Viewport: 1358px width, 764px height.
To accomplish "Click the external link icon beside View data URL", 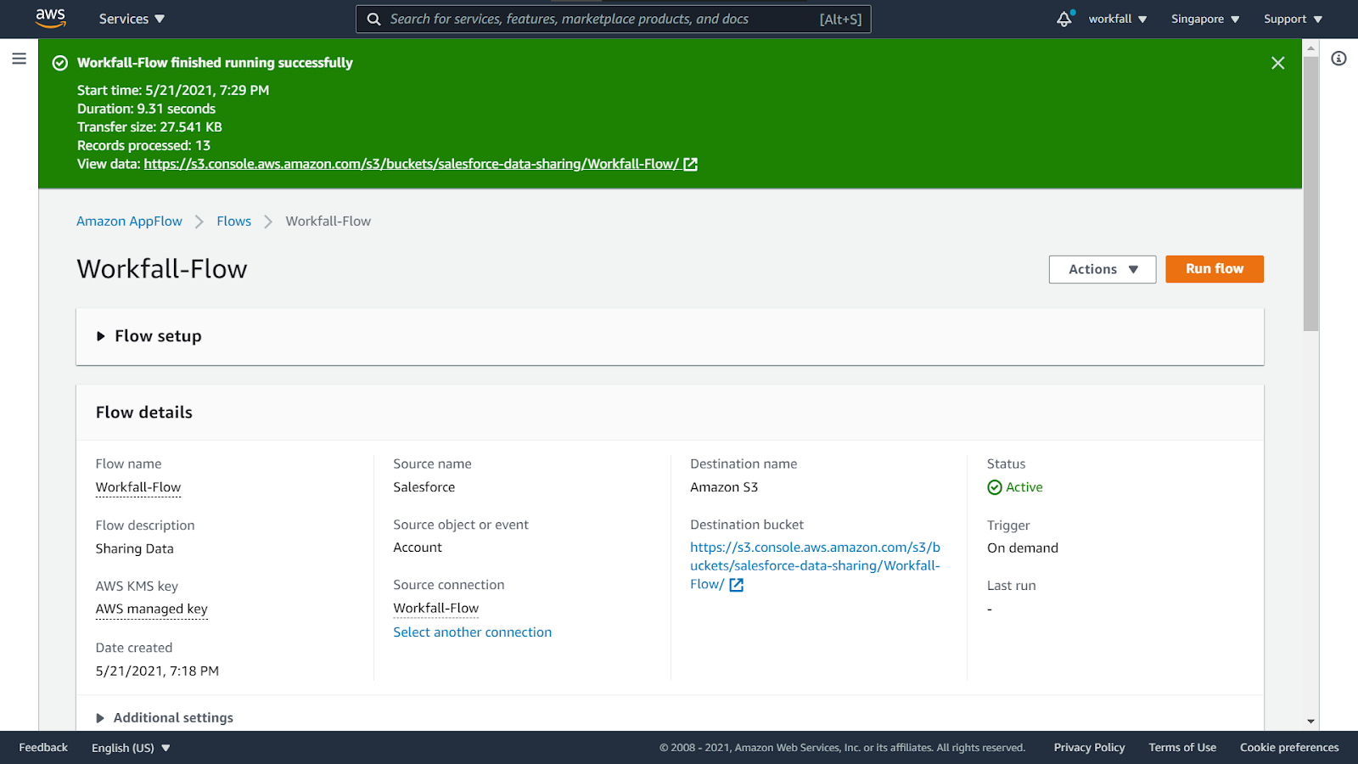I will (x=690, y=165).
